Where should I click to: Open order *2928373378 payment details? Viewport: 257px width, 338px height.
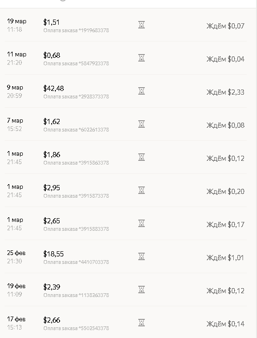(76, 97)
